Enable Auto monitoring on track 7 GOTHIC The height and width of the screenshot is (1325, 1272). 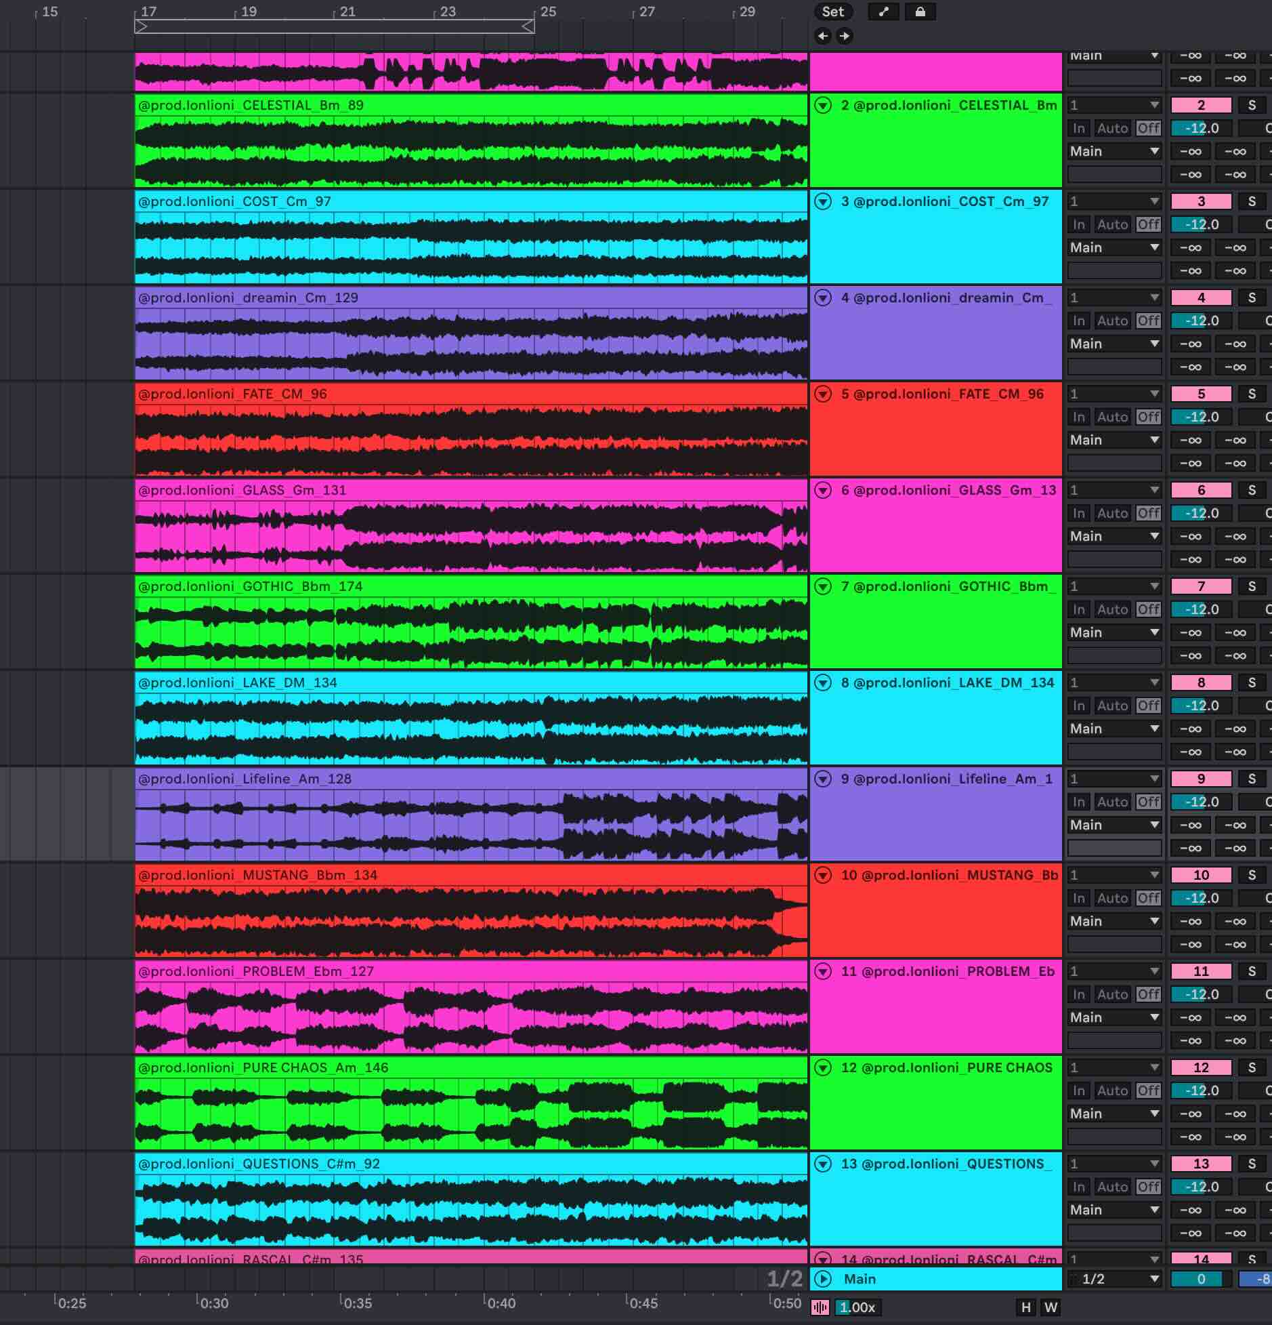pos(1112,609)
